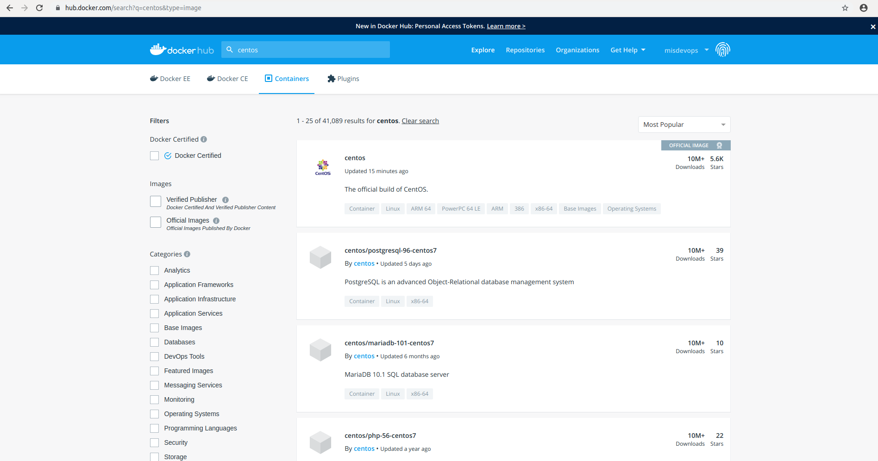The image size is (878, 461).
Task: Check the Programming Languages checkbox
Action: pos(154,428)
